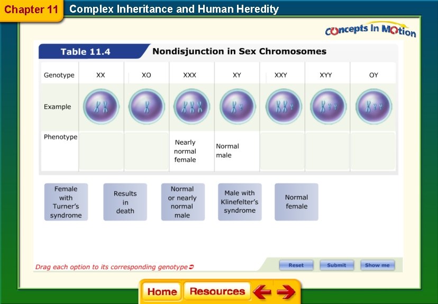
Task: Select the XX genotype cell image
Action: (101, 106)
